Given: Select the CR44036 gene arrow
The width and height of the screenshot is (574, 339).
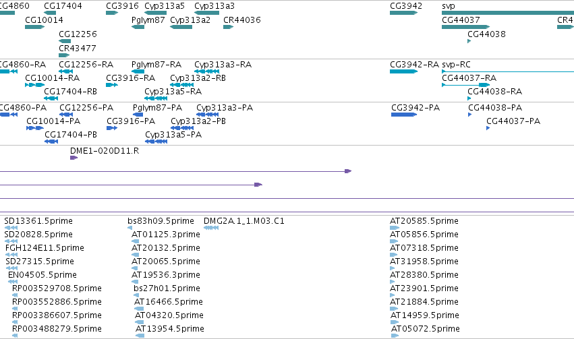Looking at the screenshot, I should point(229,27).
